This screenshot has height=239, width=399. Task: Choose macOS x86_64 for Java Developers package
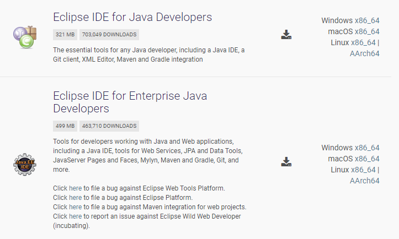coord(367,31)
